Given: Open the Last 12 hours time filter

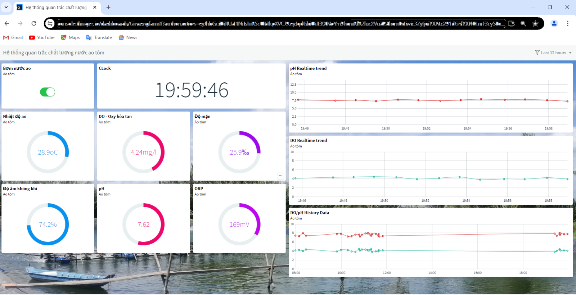Looking at the screenshot, I should pos(553,53).
